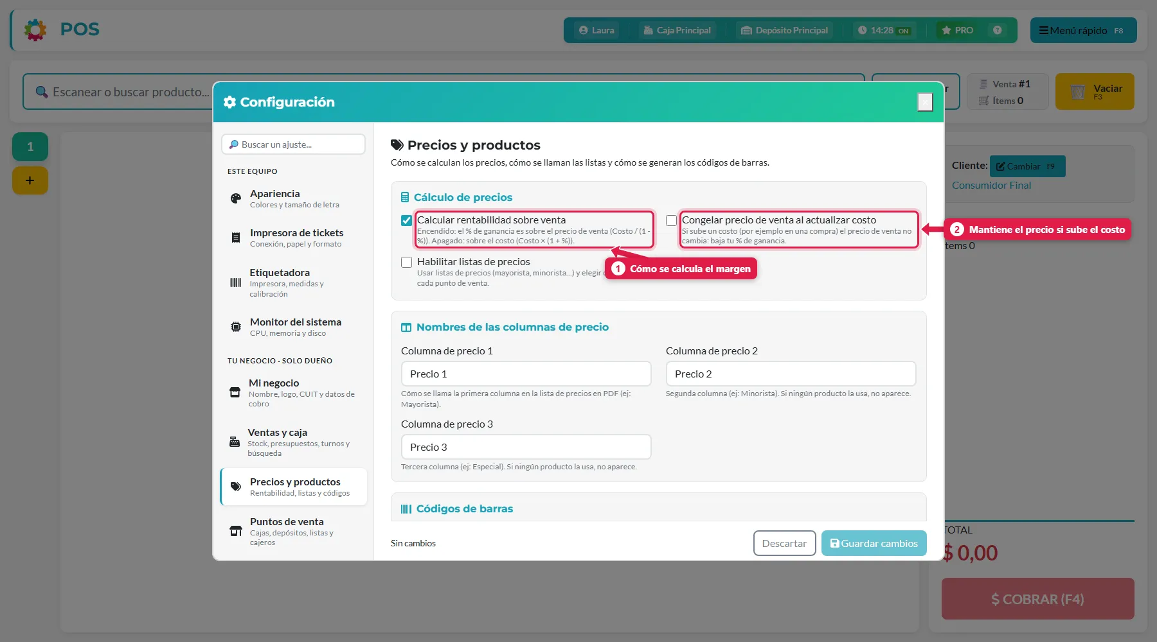Select Puntos de venta settings section
Image resolution: width=1157 pixels, height=642 pixels.
(x=294, y=531)
